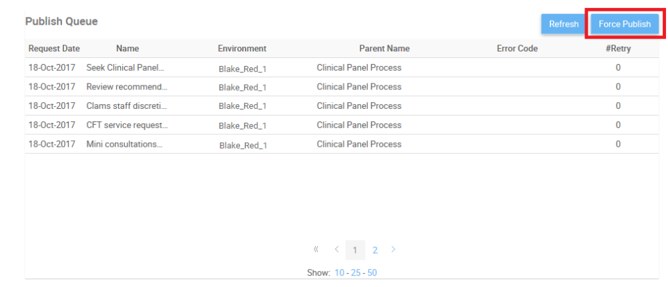Select page 1 in pagination
This screenshot has width=668, height=287.
pos(355,250)
